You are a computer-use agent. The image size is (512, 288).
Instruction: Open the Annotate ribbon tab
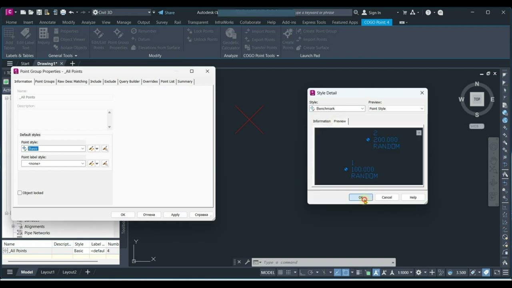[x=48, y=22]
